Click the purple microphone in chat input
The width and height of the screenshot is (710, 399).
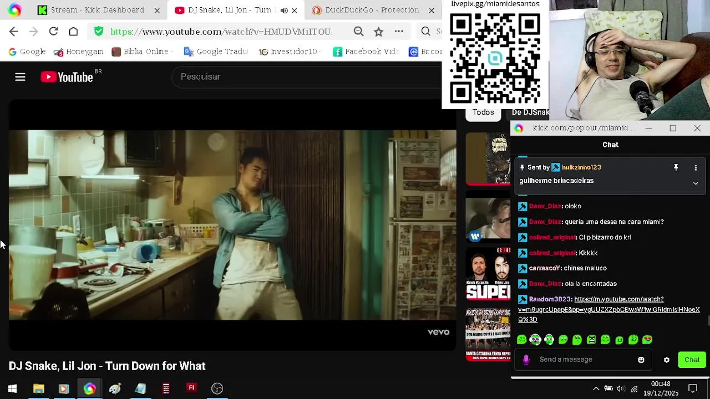(x=526, y=360)
